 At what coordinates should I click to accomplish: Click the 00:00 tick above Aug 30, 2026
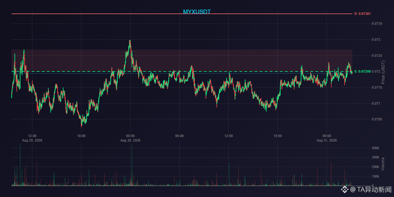tap(130, 136)
